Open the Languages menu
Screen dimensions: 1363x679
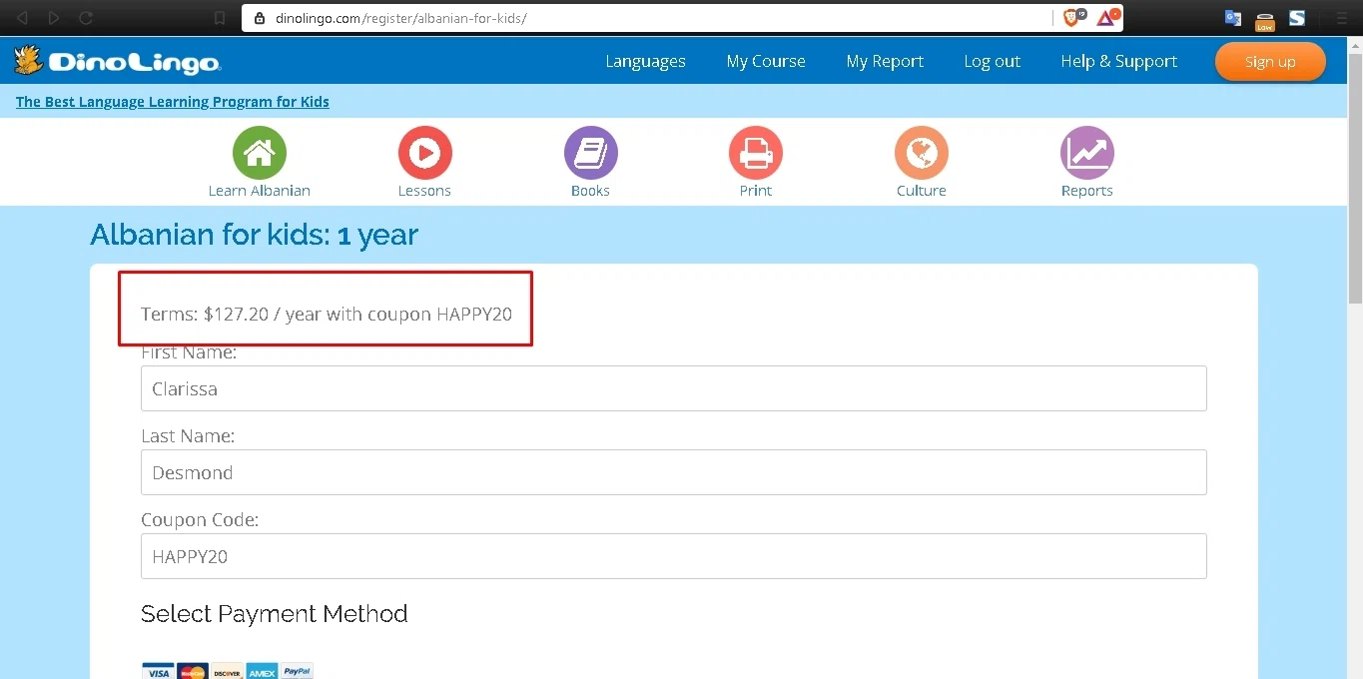point(645,61)
